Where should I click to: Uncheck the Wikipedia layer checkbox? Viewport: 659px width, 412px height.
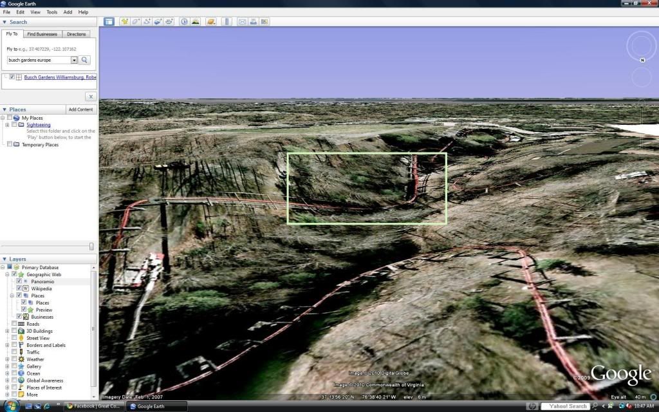tap(19, 288)
